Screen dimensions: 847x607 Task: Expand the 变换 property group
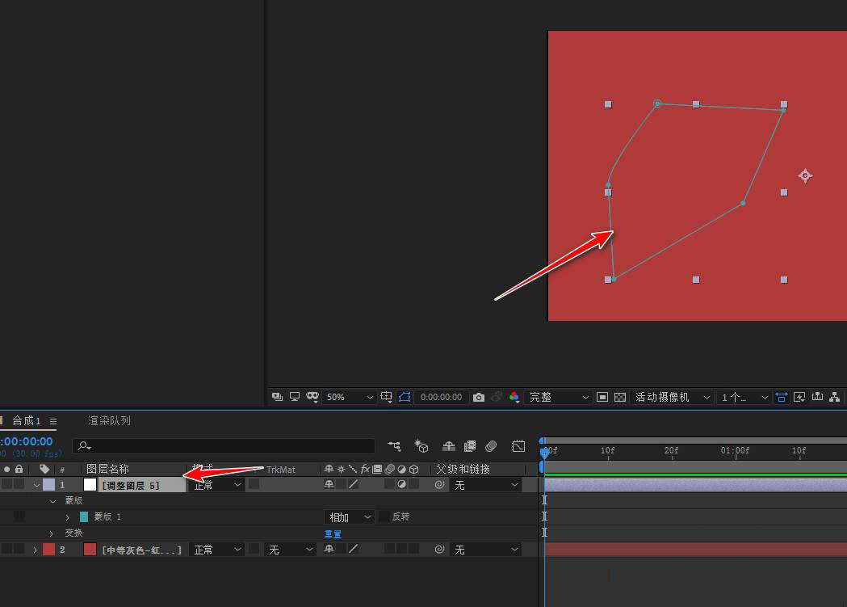point(52,533)
